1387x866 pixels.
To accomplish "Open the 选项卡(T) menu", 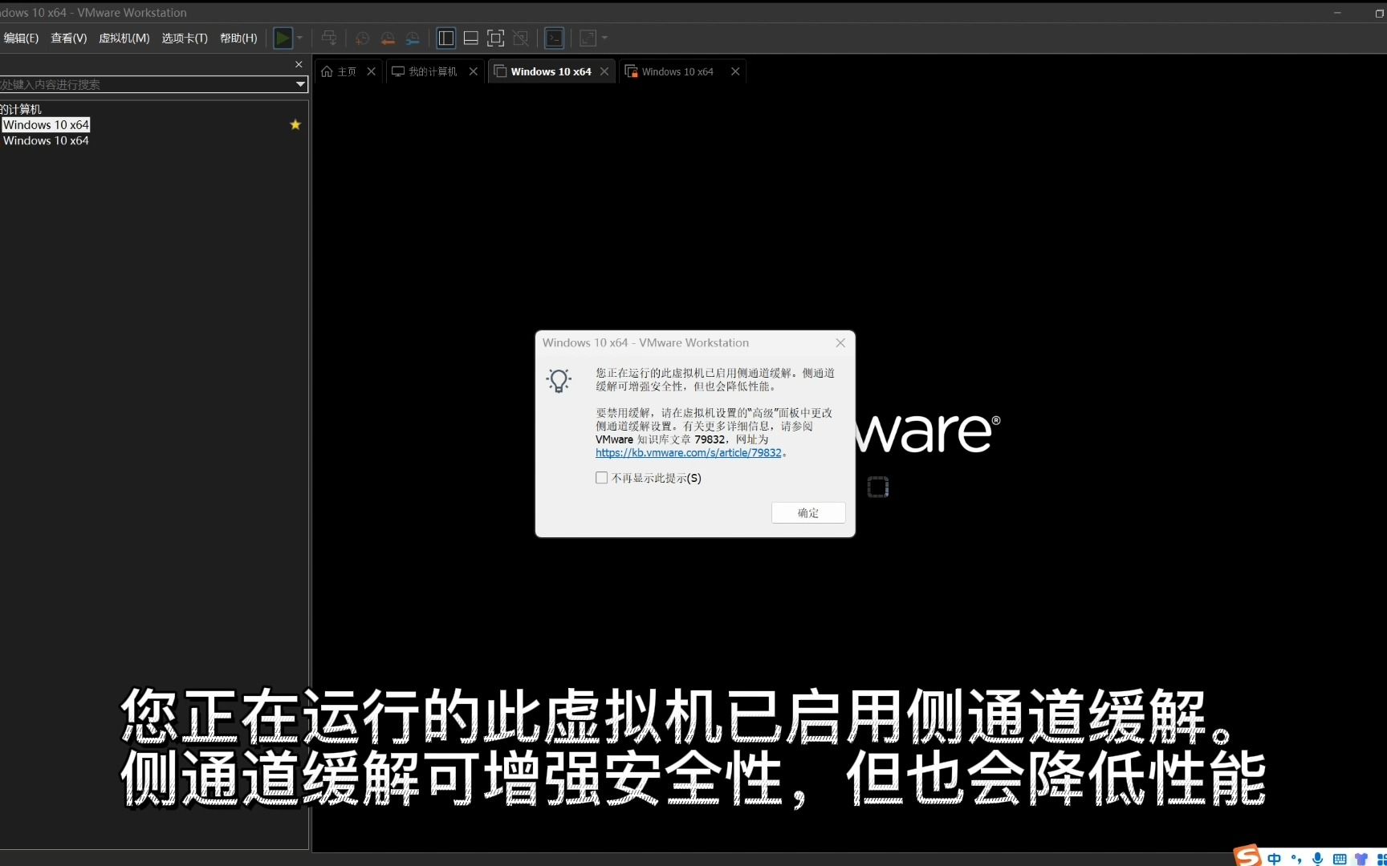I will tap(185, 38).
